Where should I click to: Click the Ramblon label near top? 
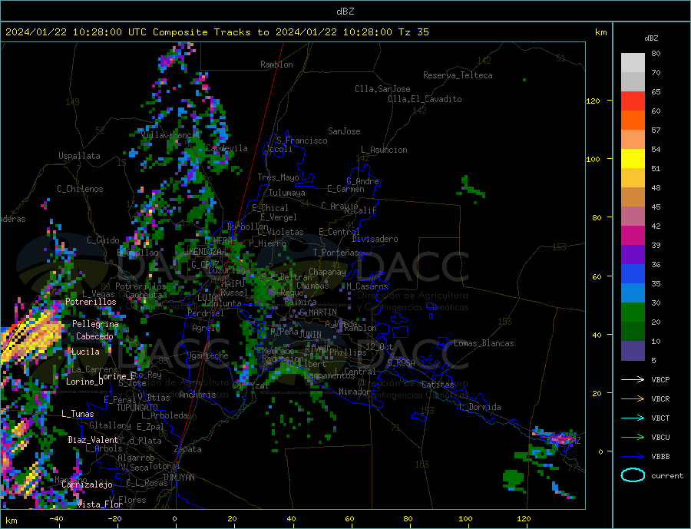tap(276, 64)
